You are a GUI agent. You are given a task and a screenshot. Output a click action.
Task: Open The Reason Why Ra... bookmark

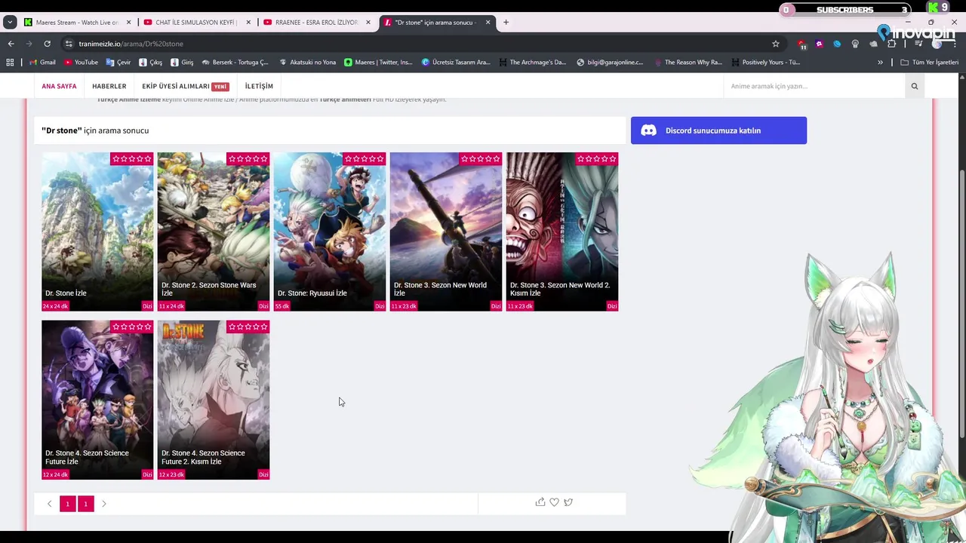click(688, 63)
